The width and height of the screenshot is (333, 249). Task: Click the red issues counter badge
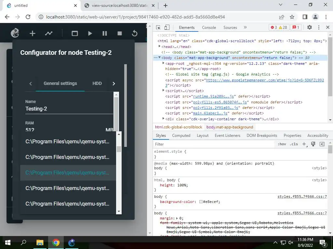point(296,27)
